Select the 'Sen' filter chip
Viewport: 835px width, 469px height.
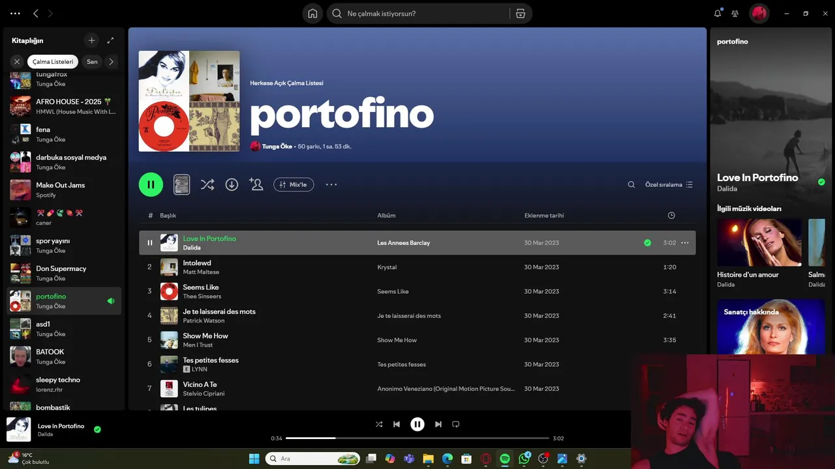(x=92, y=62)
